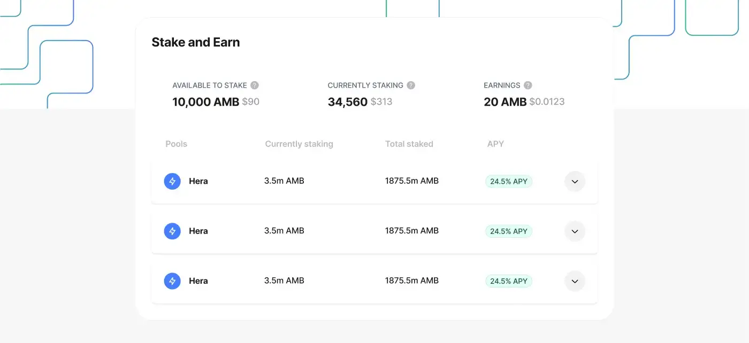This screenshot has width=749, height=343.
Task: Click the lightning icon in the first Hera row
Action: click(x=172, y=181)
